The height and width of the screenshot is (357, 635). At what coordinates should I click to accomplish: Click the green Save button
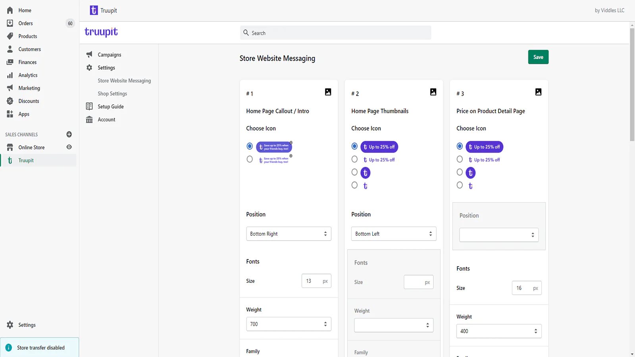(x=538, y=57)
